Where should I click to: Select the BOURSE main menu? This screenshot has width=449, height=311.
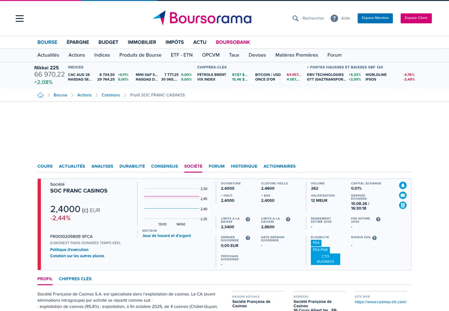(47, 42)
